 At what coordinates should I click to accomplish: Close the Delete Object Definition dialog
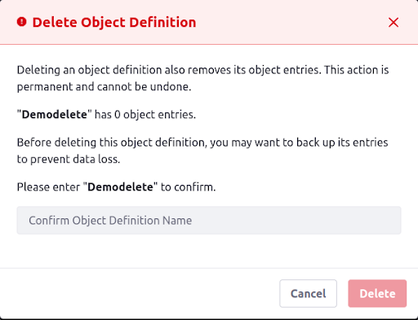[x=394, y=22]
